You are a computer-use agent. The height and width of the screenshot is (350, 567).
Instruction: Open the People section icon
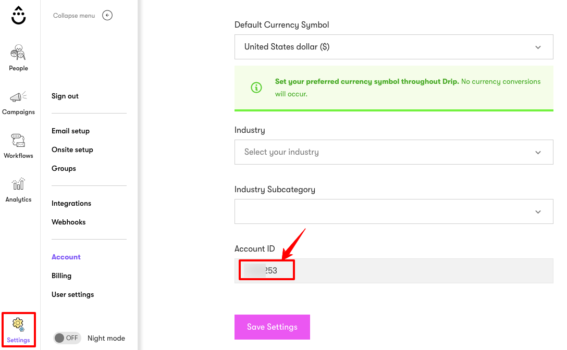tap(18, 53)
